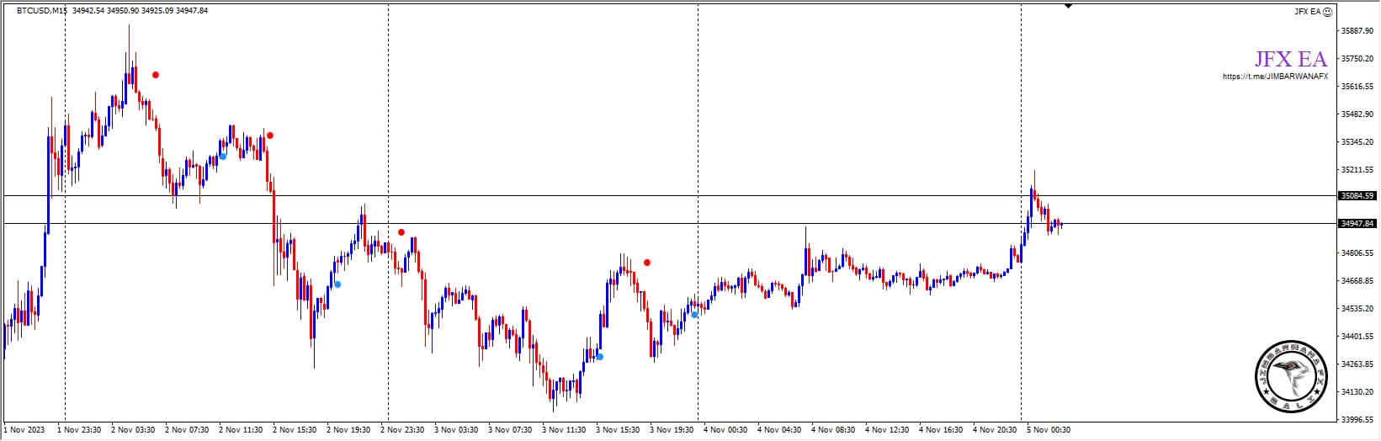Click the black chart shift triangle marker
The image size is (1381, 441).
[x=1068, y=6]
